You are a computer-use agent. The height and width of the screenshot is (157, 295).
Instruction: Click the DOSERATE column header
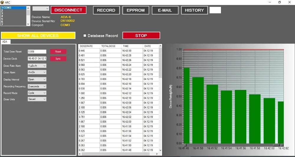[86, 46]
